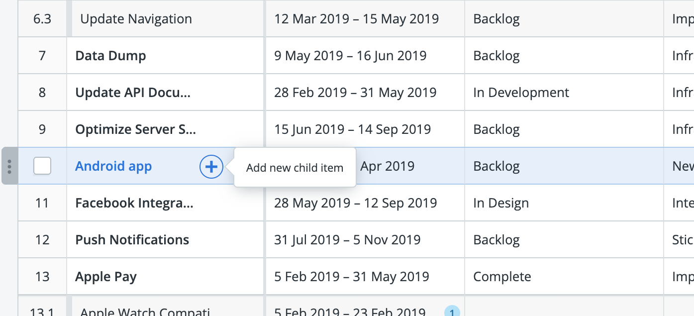
Task: Tick the checkbox on Android app row
Action: pos(42,166)
